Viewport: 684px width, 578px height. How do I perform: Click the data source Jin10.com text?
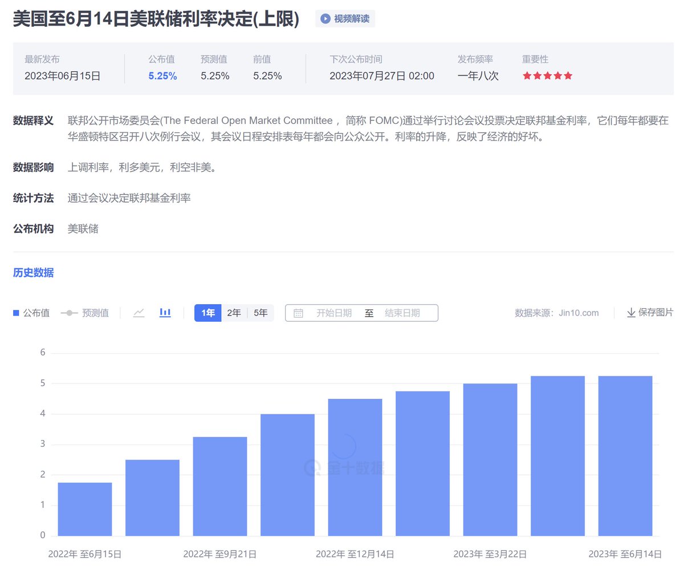[x=579, y=313]
